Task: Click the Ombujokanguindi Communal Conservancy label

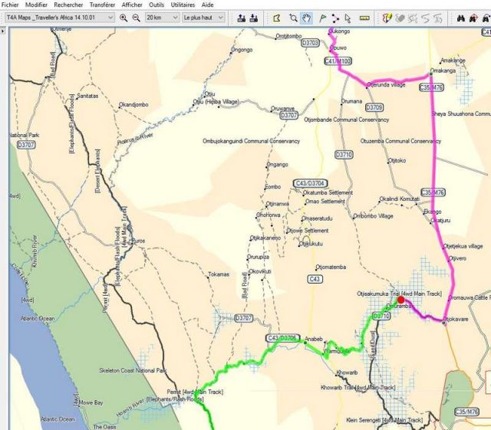Action: pyautogui.click(x=251, y=141)
